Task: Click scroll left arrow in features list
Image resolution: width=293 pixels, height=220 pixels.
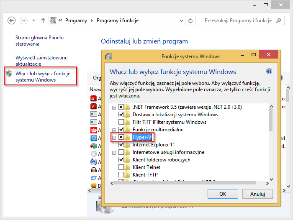Action: pos(112,183)
